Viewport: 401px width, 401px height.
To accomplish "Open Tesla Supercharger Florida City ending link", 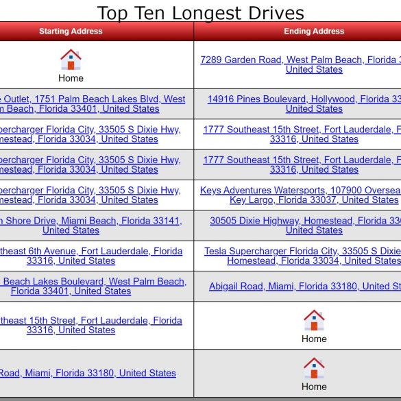I will tap(302, 256).
